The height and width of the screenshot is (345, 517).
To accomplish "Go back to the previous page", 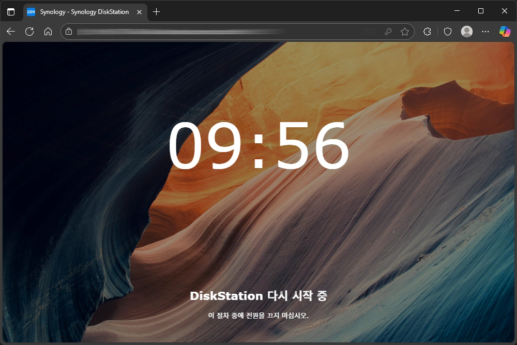I will pyautogui.click(x=11, y=32).
